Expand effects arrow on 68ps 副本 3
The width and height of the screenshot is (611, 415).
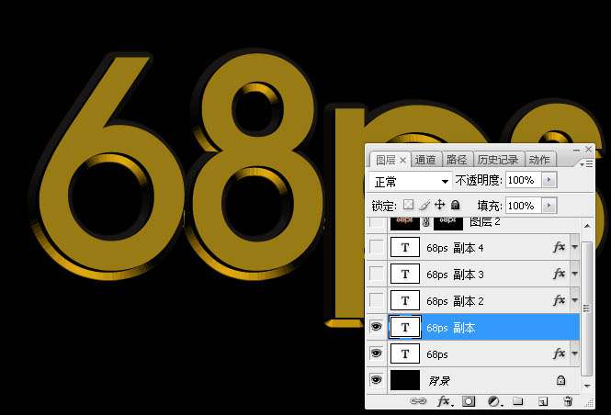coord(575,274)
